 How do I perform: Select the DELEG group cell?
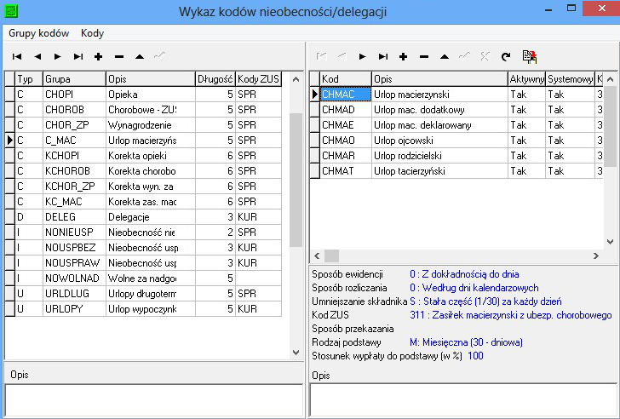pos(74,217)
